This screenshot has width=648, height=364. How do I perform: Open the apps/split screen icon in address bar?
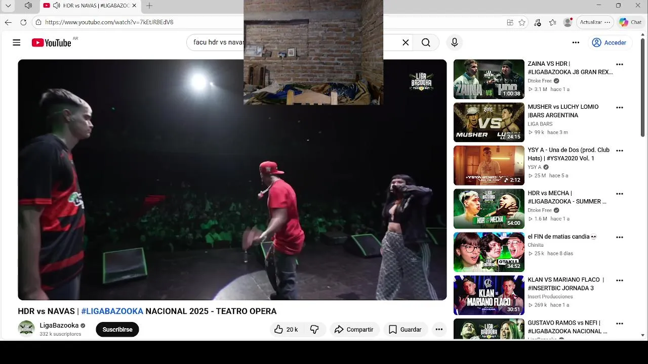click(x=510, y=22)
